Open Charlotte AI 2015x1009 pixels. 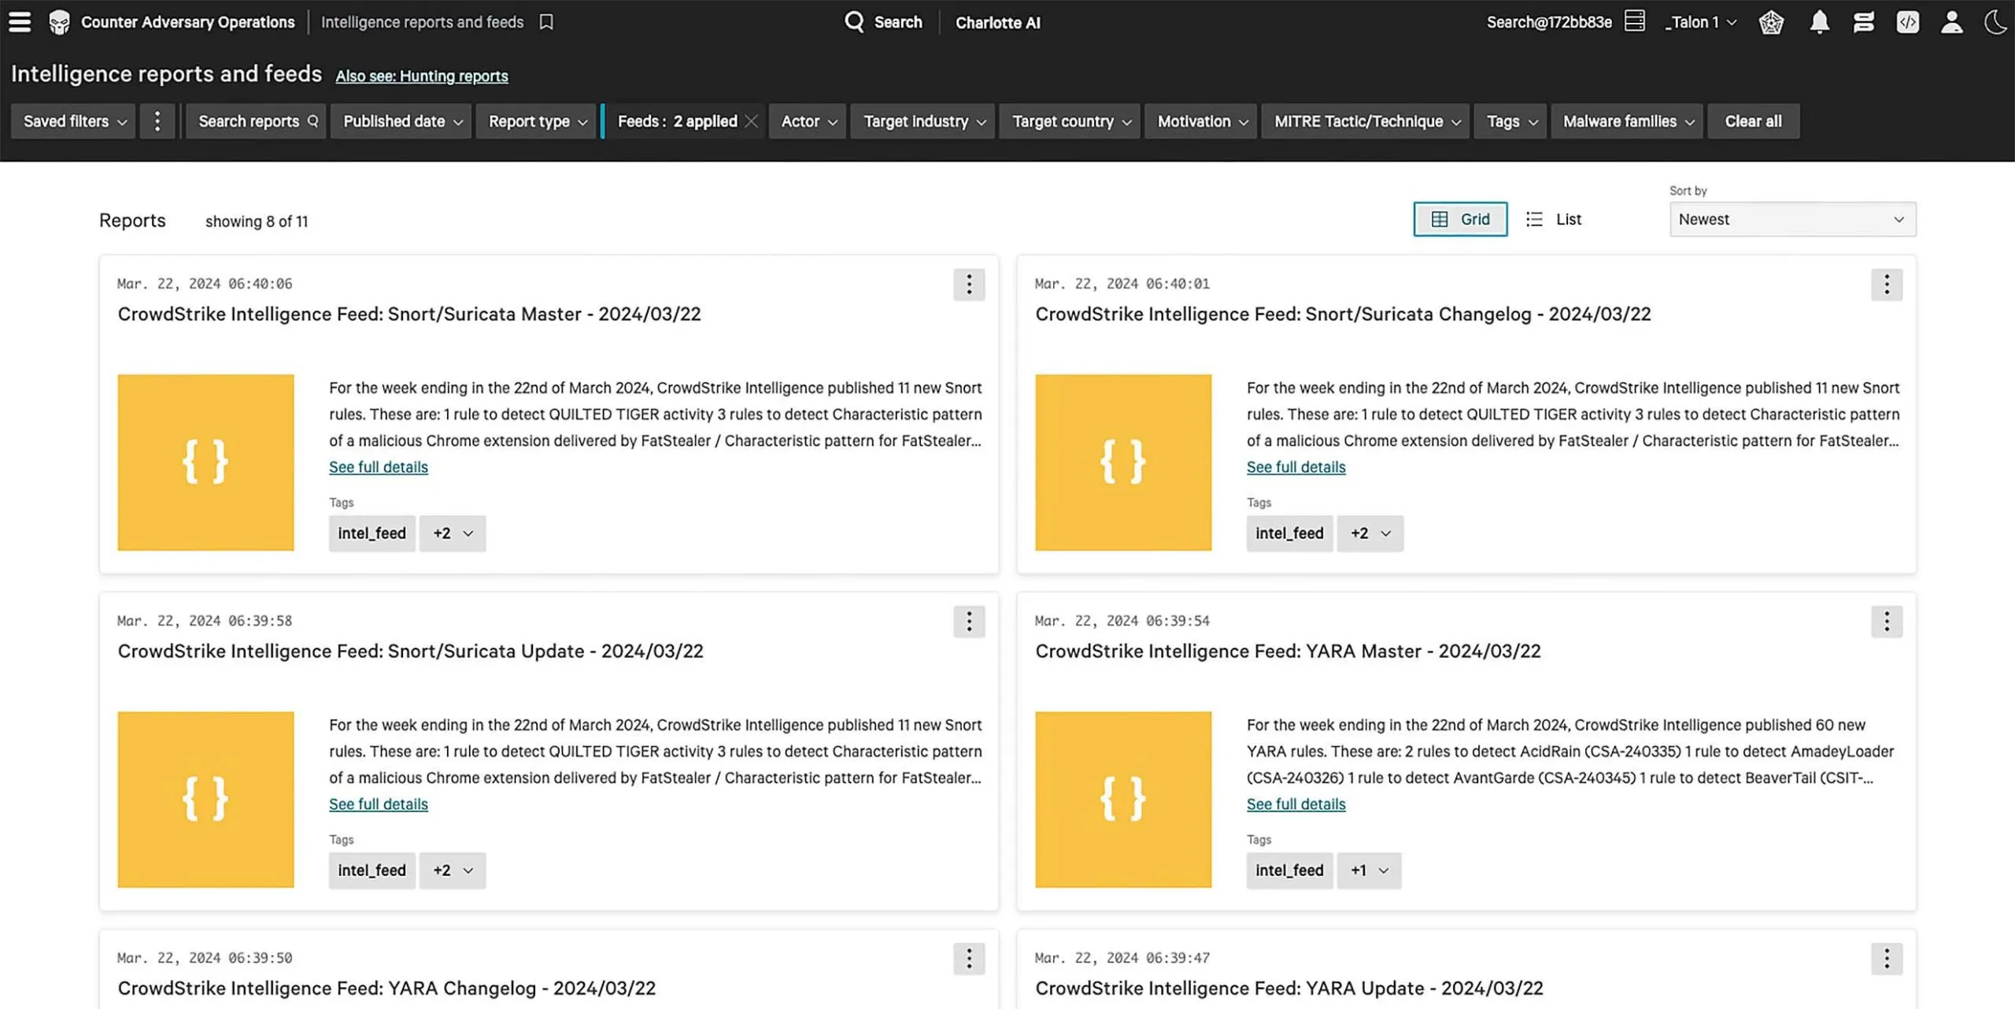(x=997, y=22)
